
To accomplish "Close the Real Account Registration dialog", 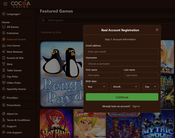I will [x=157, y=30].
